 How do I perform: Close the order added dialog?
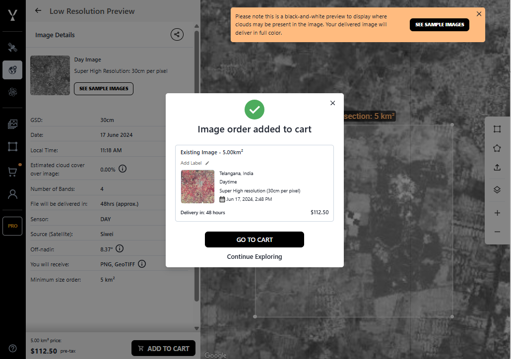coord(332,103)
